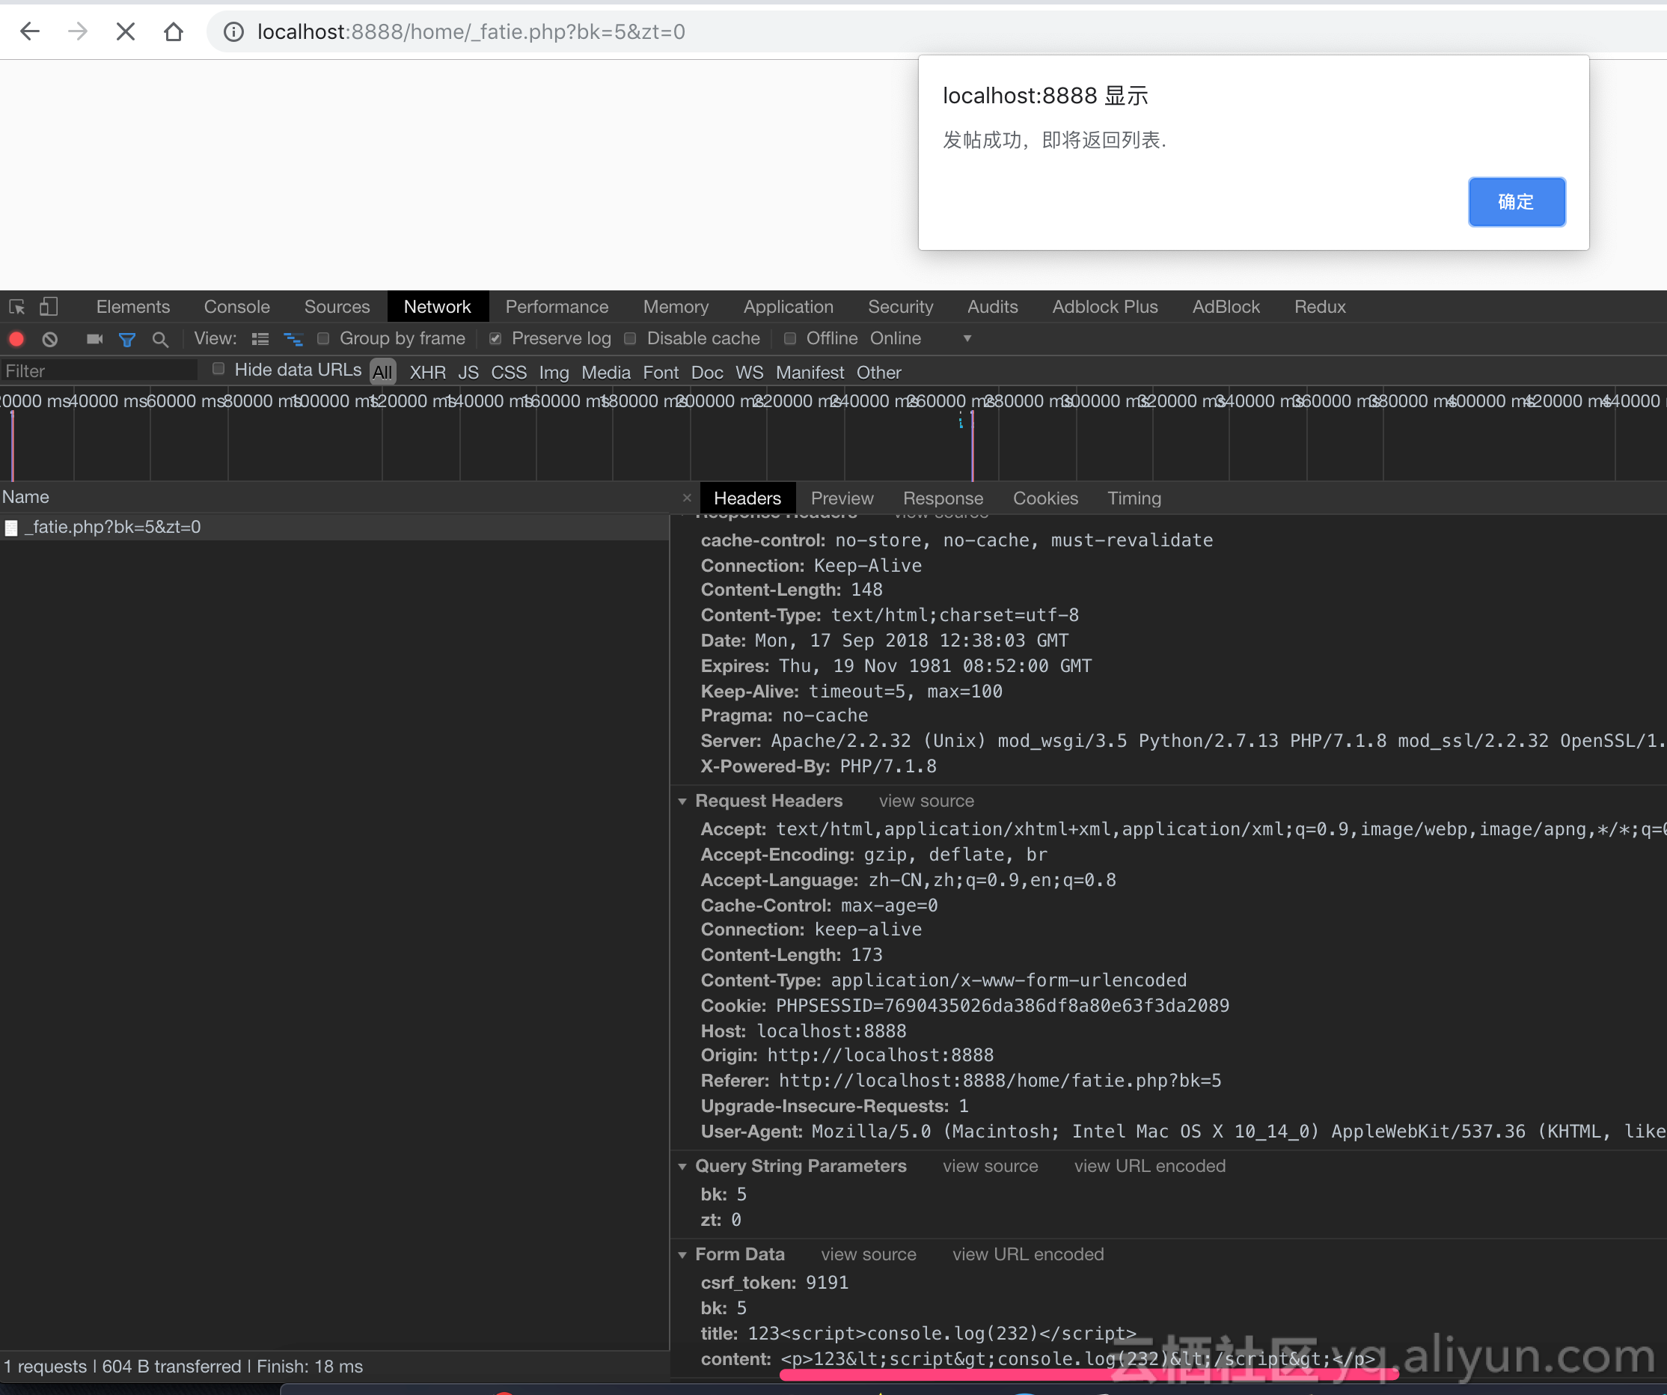Click view source next to Query String Parameters
The width and height of the screenshot is (1667, 1395).
point(990,1166)
